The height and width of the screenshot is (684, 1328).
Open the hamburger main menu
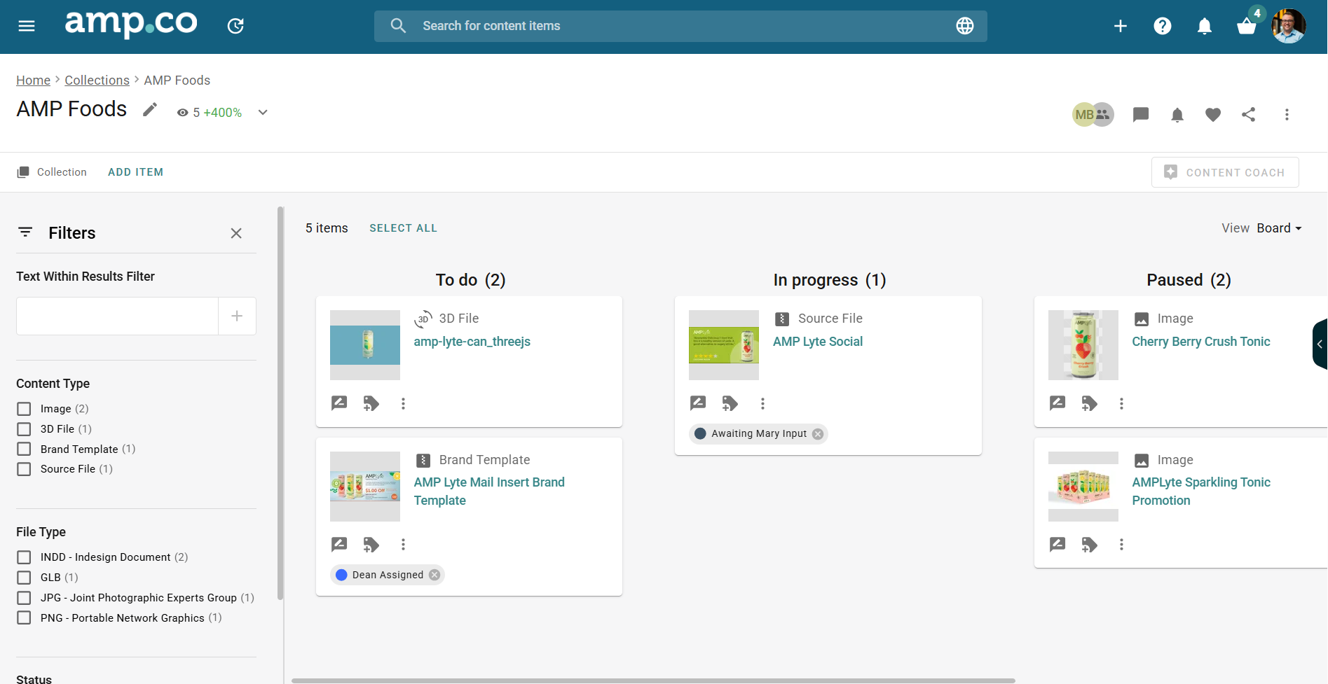coord(27,26)
